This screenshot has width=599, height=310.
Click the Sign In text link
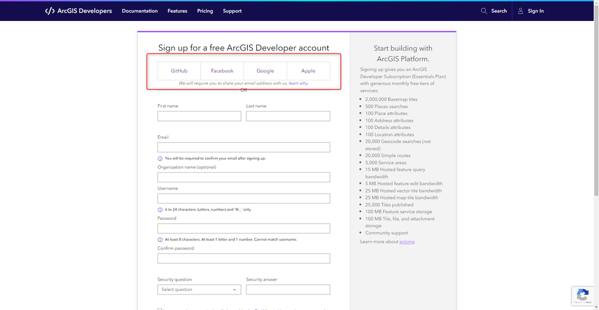point(535,11)
